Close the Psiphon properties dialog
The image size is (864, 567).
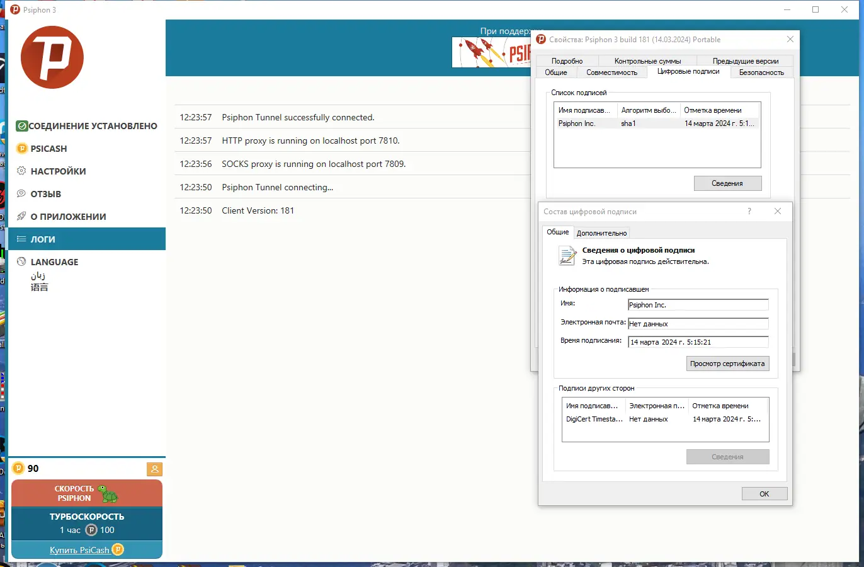click(x=790, y=39)
